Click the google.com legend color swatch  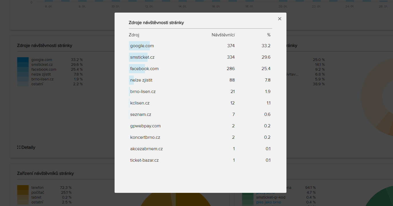point(23,60)
